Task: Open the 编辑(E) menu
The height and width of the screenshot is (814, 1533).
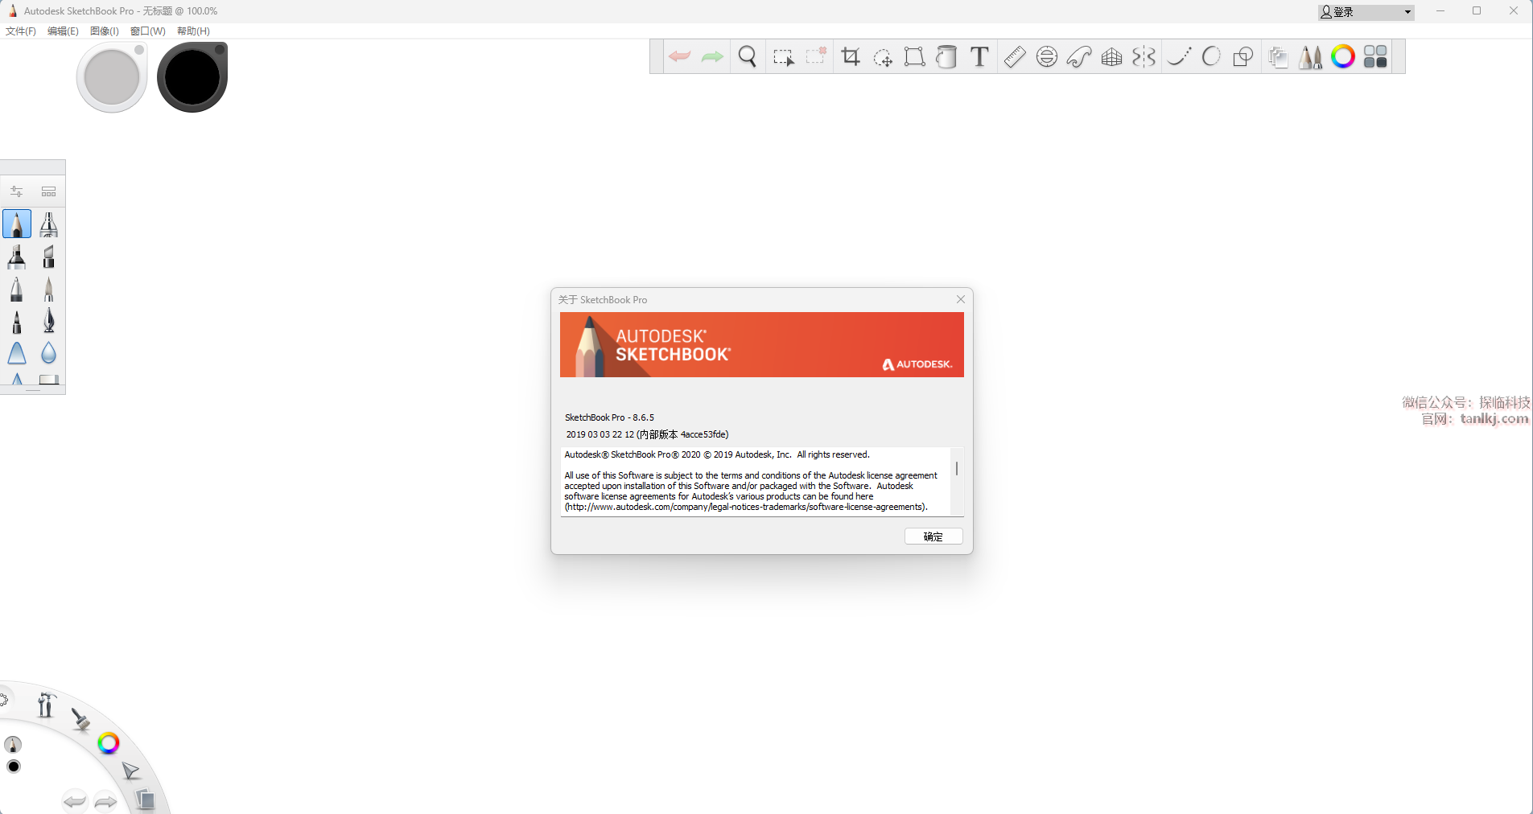Action: [x=63, y=31]
